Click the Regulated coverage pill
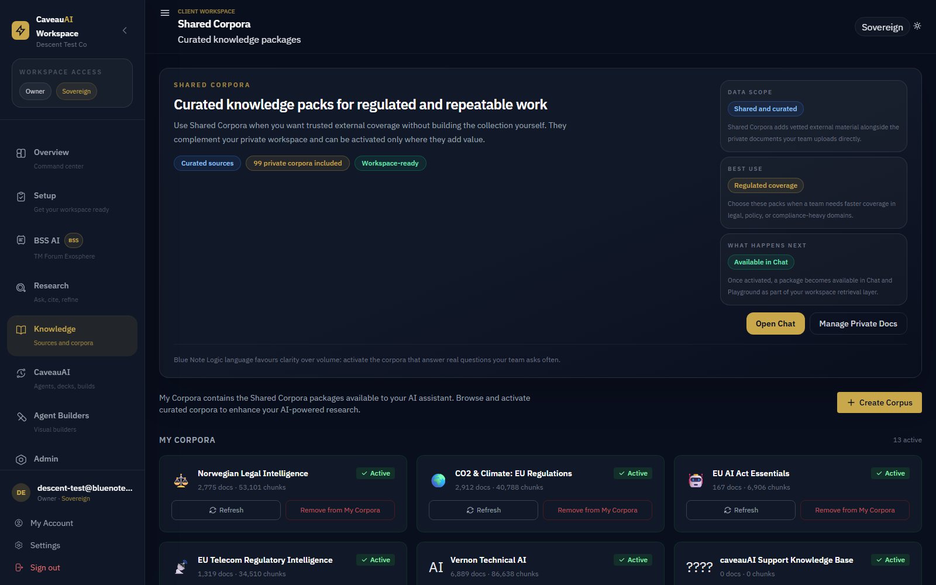 click(766, 185)
